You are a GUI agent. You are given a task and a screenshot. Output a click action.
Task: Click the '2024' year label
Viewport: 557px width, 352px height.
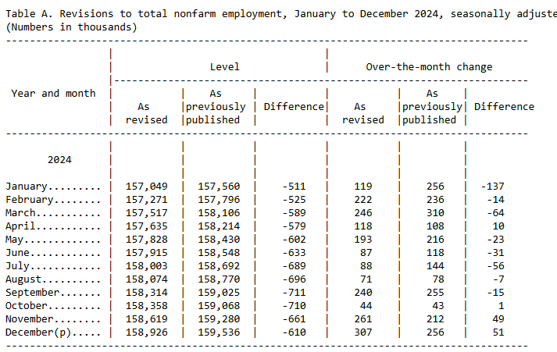tap(59, 159)
